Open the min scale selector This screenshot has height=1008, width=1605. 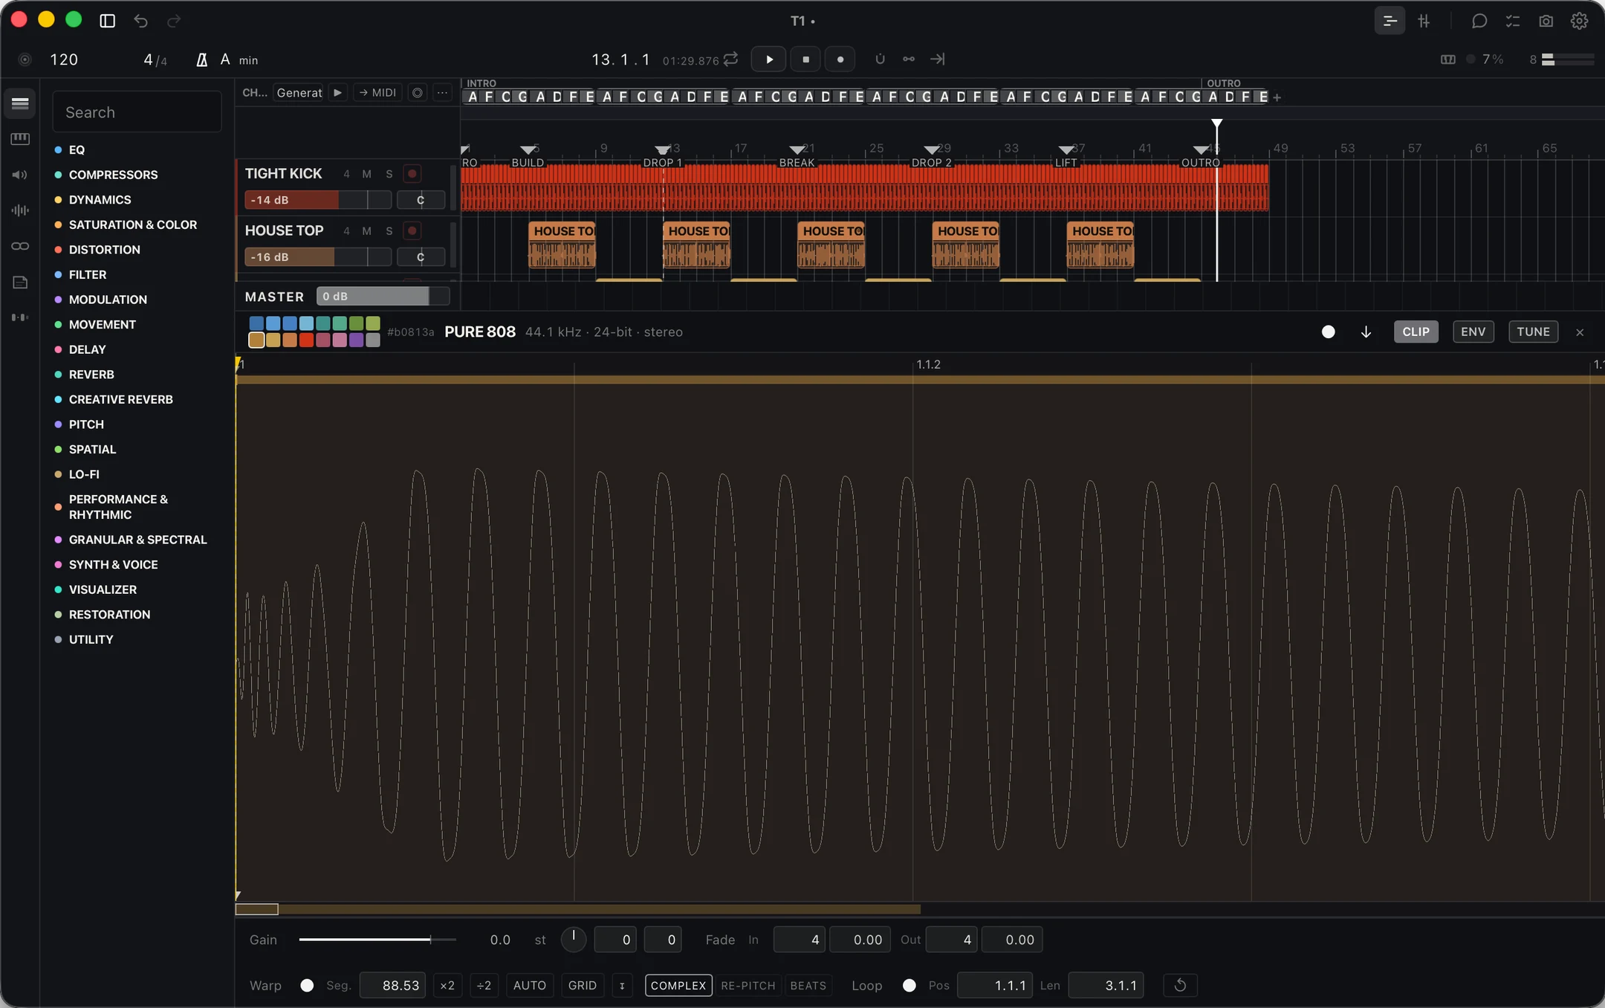[248, 60]
